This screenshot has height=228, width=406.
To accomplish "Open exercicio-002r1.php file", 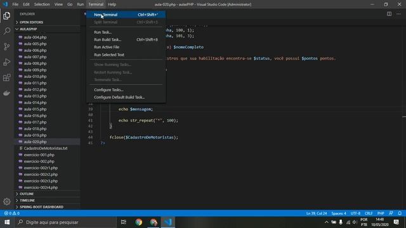I will click(48, 168).
